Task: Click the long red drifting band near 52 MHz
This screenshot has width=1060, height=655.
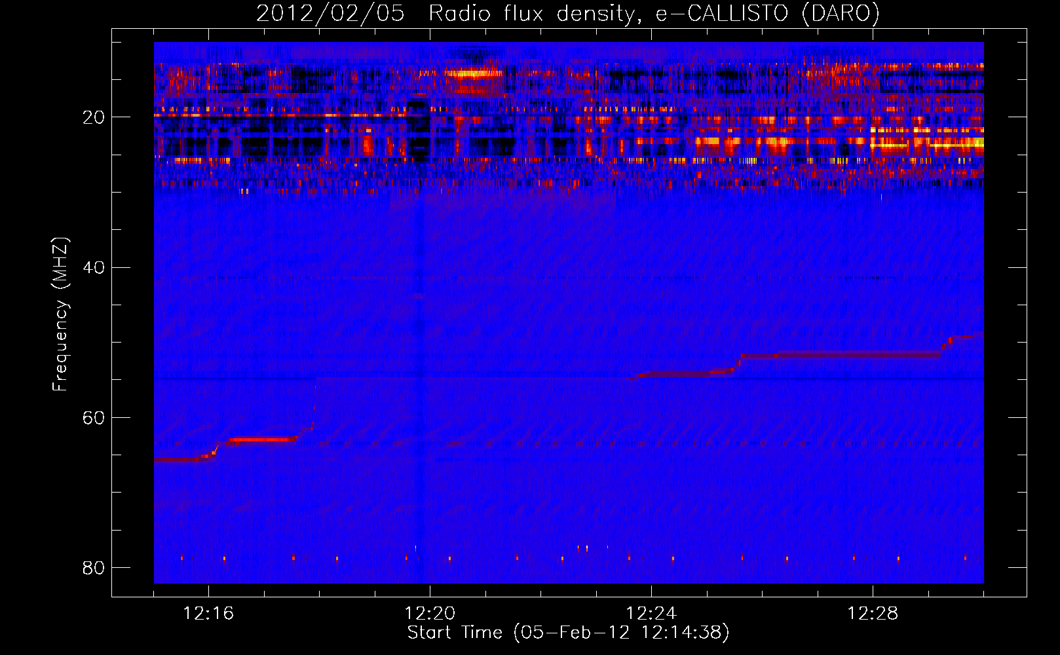Action: pos(842,355)
